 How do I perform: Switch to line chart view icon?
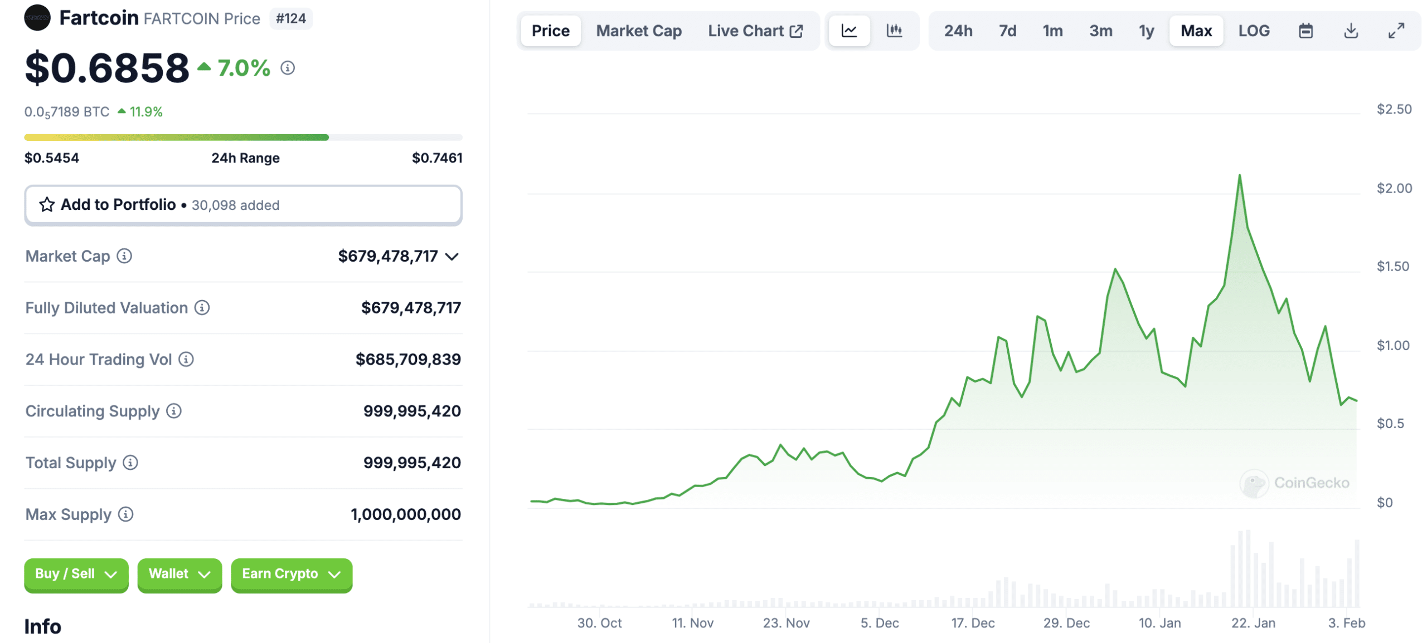(x=849, y=31)
